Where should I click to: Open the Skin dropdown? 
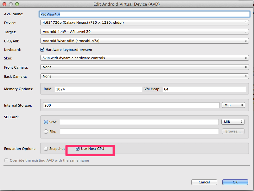pyautogui.click(x=144, y=58)
